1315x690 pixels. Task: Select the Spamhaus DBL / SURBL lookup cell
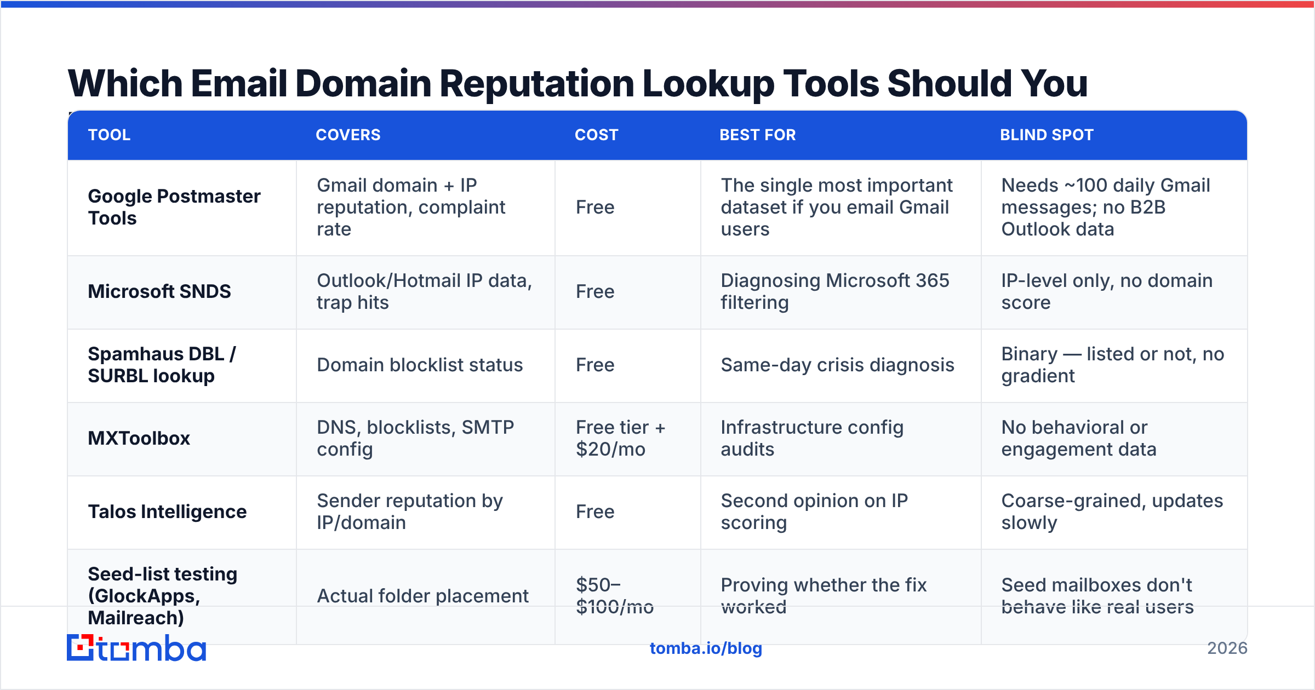pyautogui.click(x=182, y=366)
